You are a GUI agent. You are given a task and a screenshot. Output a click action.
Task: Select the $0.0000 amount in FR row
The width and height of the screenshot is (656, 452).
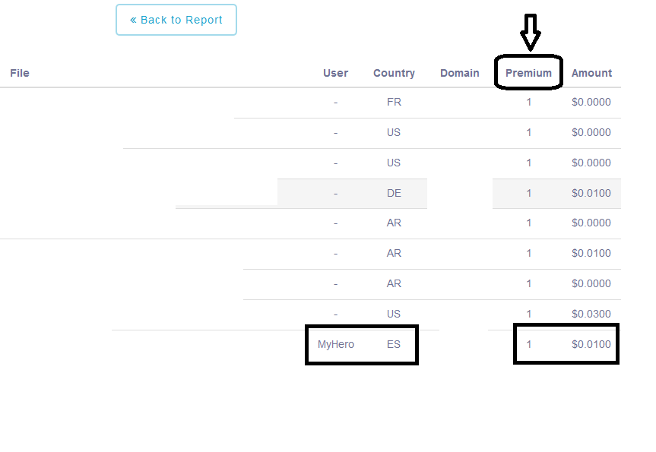pos(591,102)
